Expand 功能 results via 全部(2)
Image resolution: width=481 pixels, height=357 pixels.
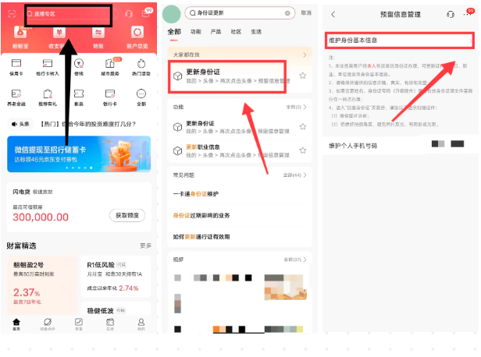tap(297, 107)
